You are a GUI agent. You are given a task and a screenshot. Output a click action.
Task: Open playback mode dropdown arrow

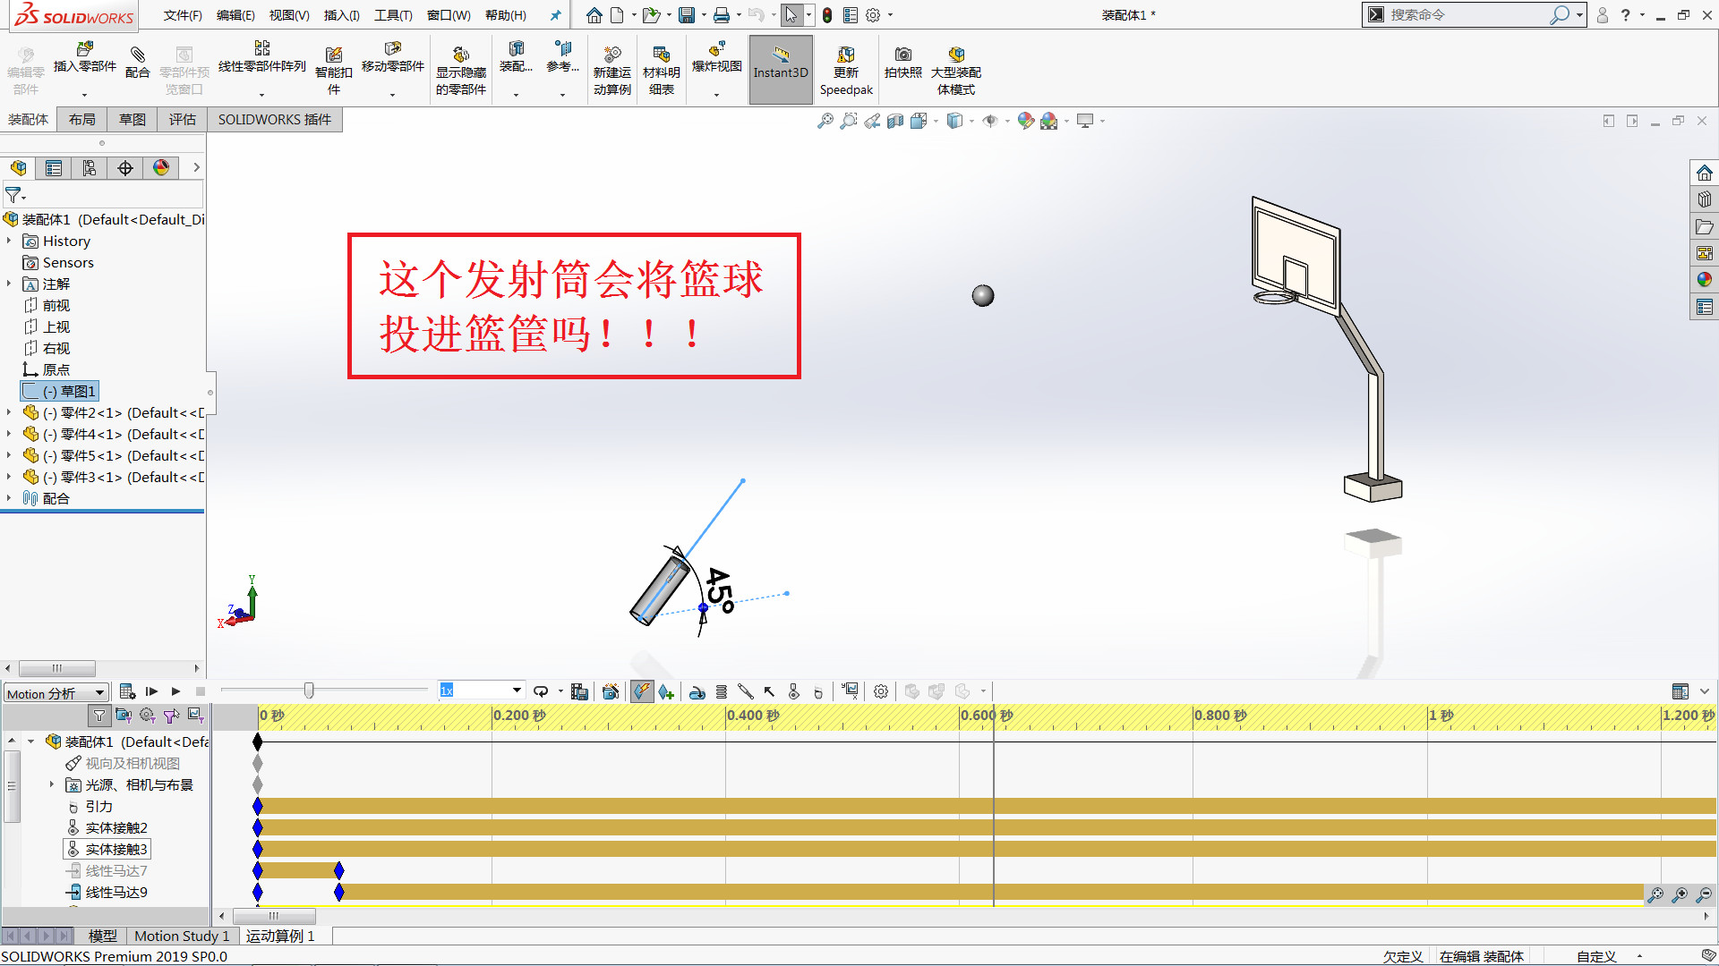[560, 691]
